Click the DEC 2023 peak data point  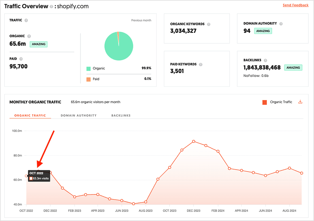pyautogui.click(x=194, y=142)
